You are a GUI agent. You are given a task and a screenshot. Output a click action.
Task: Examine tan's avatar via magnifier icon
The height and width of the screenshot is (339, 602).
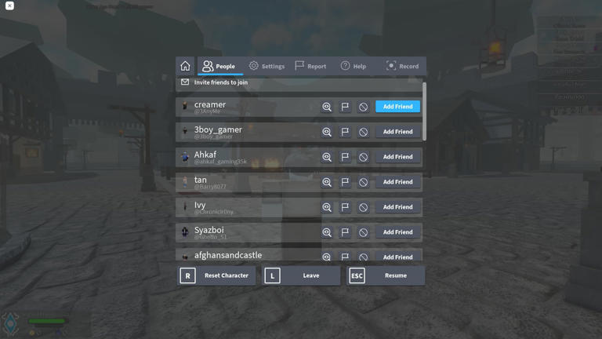[x=327, y=182]
